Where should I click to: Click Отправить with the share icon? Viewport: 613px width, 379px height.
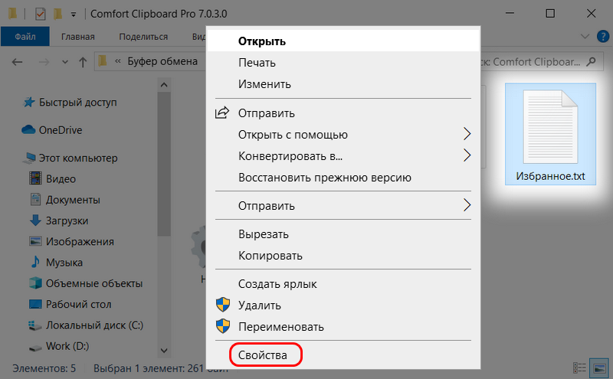[266, 113]
